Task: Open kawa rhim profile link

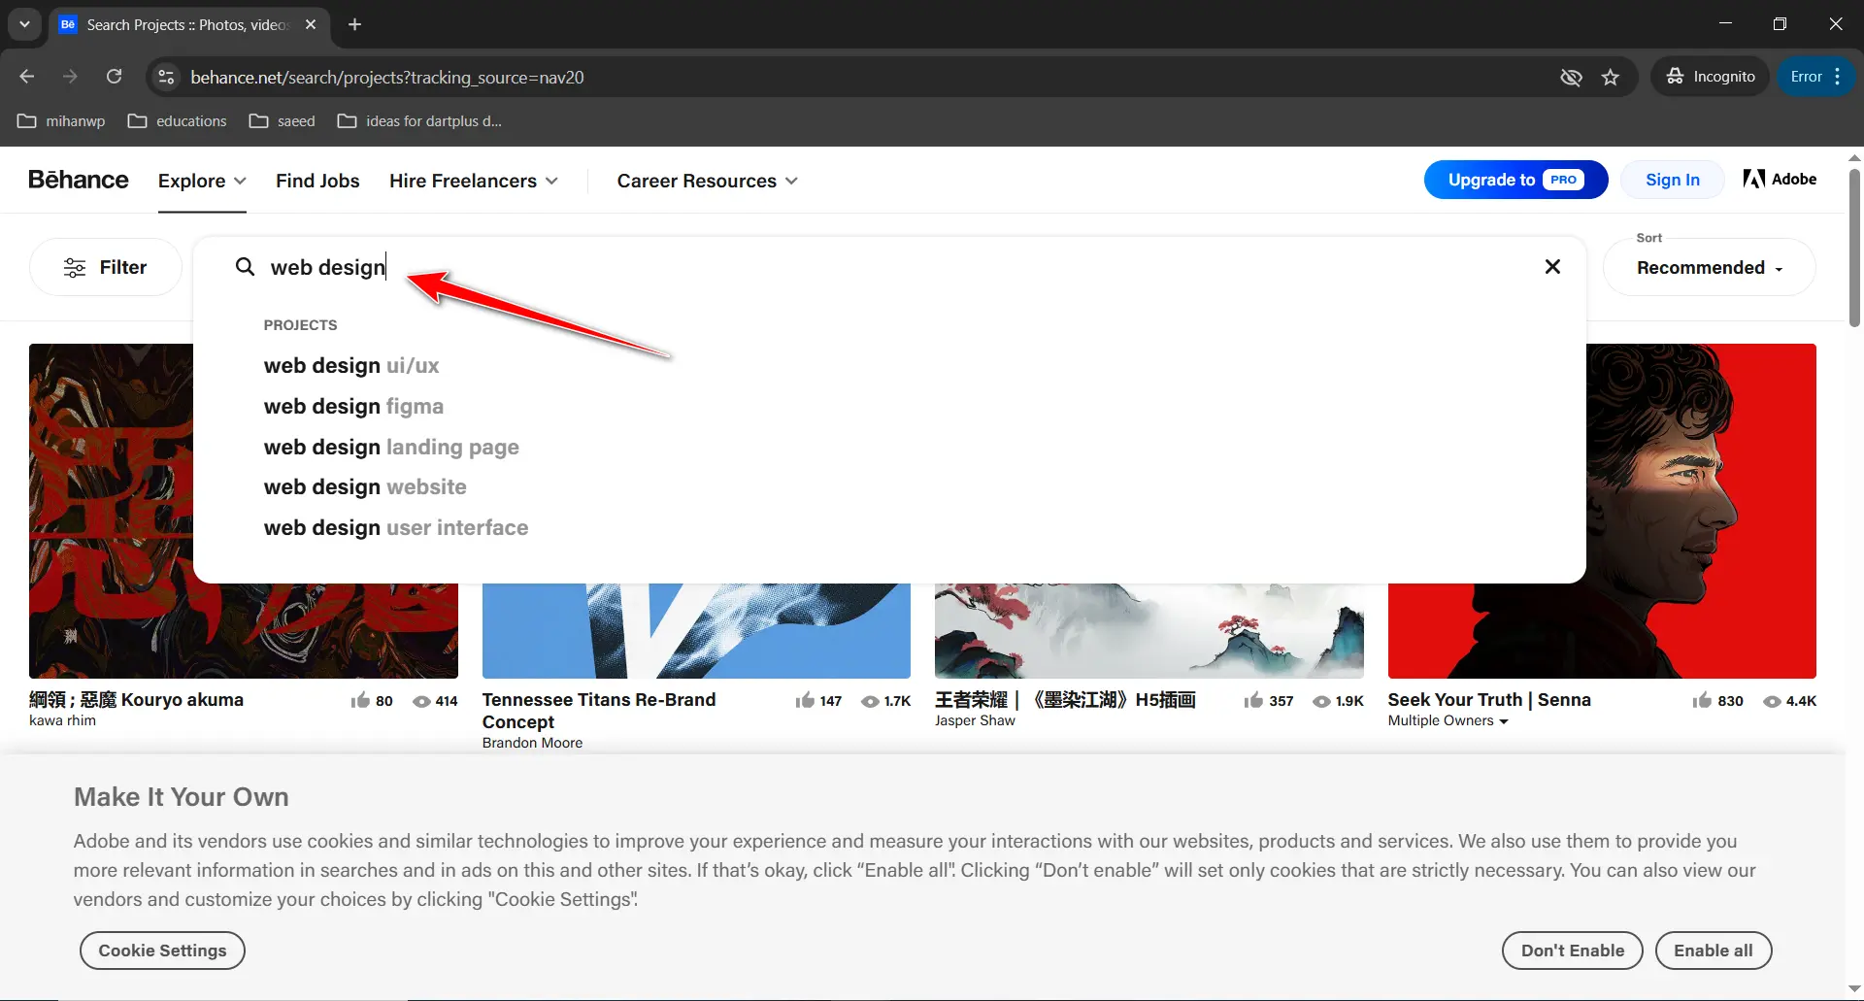Action: (x=62, y=720)
